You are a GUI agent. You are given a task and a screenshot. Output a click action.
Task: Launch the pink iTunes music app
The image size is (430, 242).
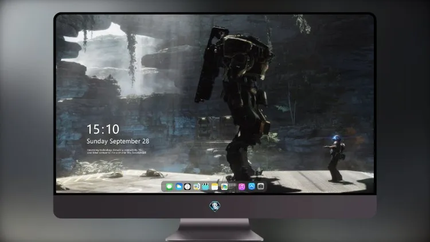tap(241, 186)
